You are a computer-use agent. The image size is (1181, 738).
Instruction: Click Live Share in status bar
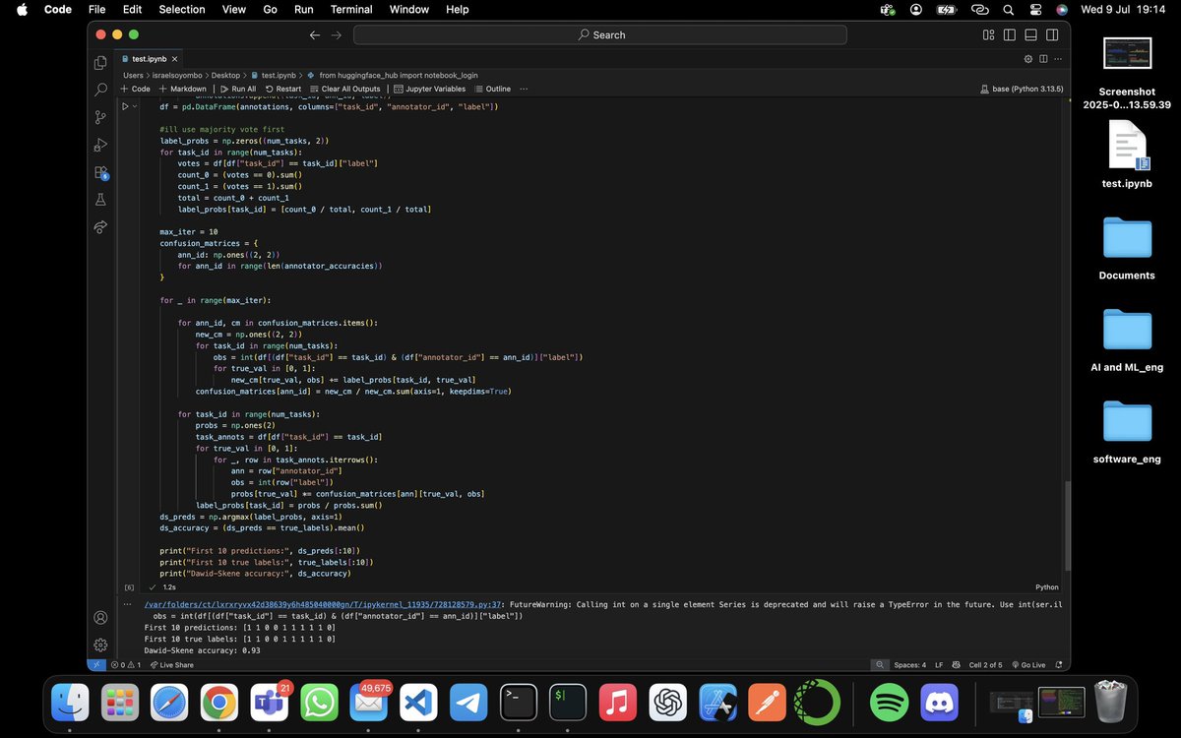pyautogui.click(x=171, y=665)
